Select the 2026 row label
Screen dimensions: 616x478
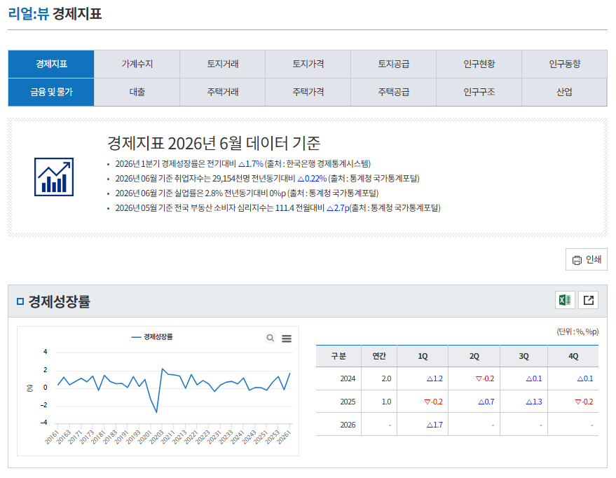pyautogui.click(x=348, y=425)
